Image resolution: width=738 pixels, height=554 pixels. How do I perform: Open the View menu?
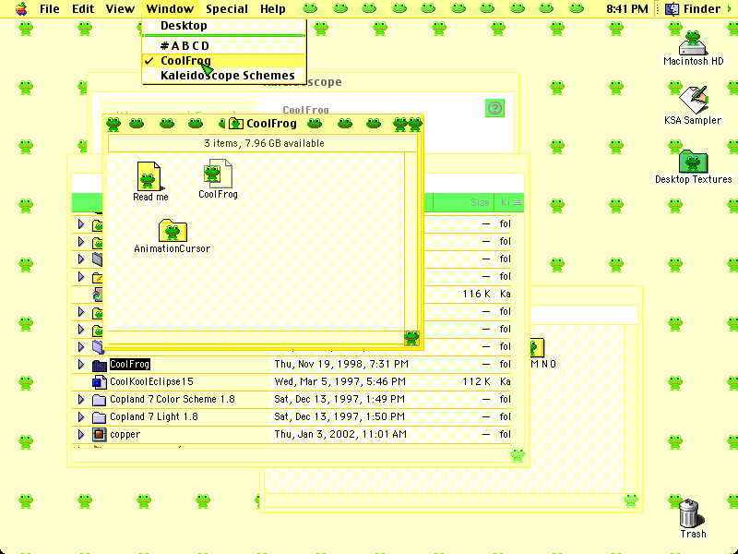click(120, 9)
